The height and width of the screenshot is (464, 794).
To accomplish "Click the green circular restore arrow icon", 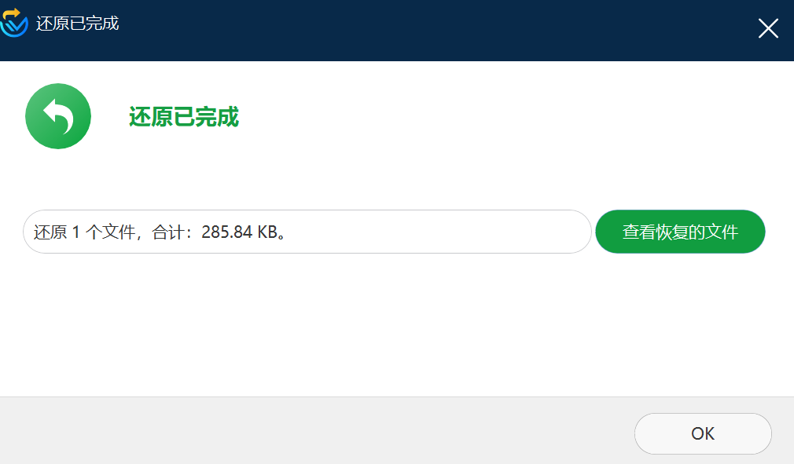I will click(58, 116).
